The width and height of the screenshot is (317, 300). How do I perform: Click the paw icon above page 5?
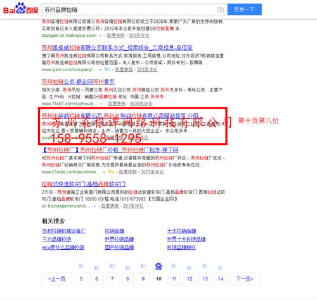81,266
